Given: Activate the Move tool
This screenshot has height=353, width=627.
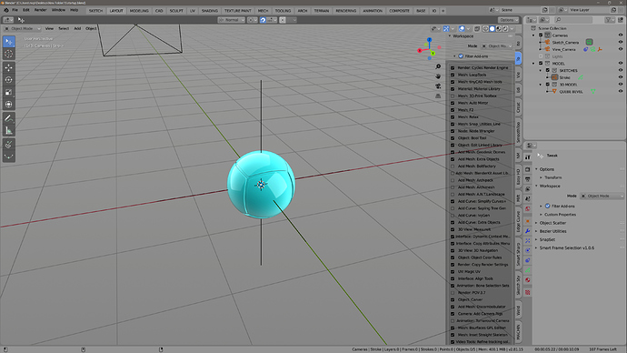Looking at the screenshot, I should click(9, 67).
